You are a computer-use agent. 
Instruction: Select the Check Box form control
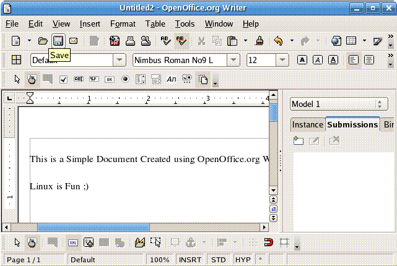pyautogui.click(x=63, y=79)
